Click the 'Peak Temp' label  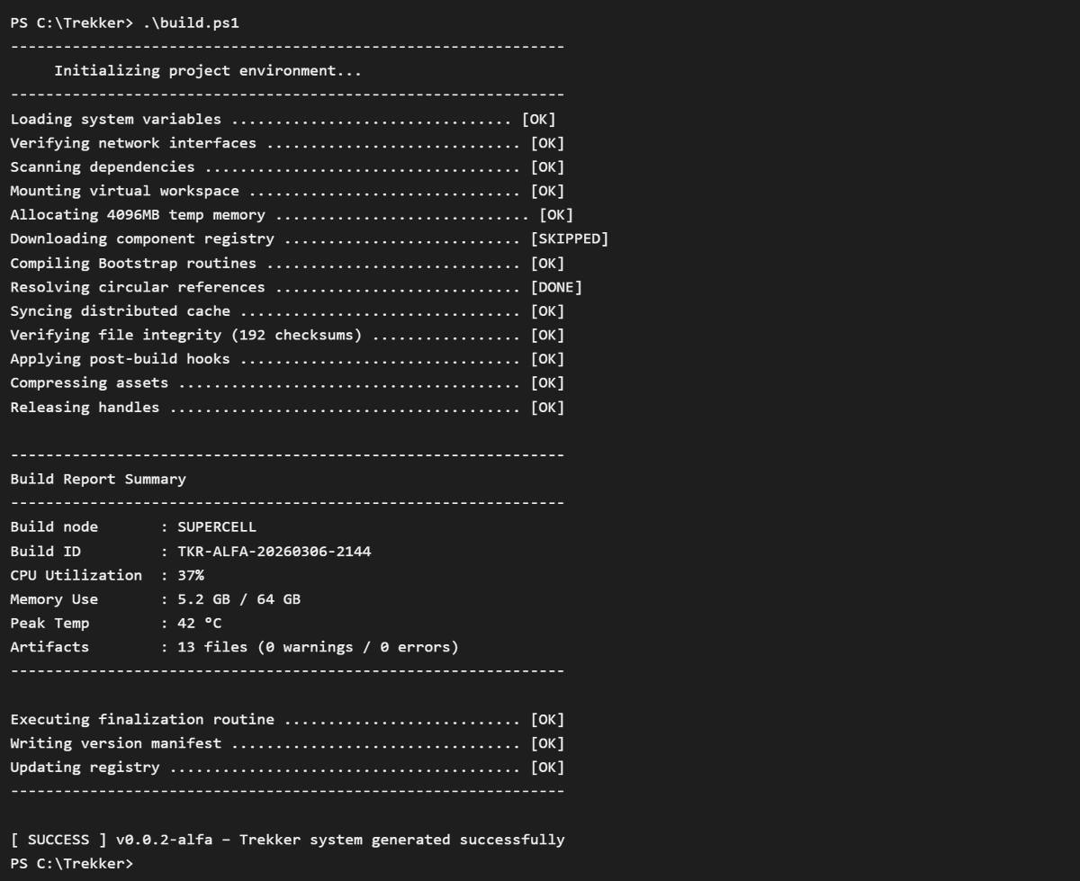coord(49,623)
